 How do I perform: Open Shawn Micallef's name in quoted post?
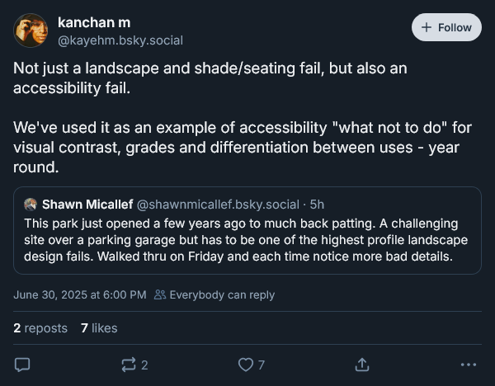(x=87, y=204)
